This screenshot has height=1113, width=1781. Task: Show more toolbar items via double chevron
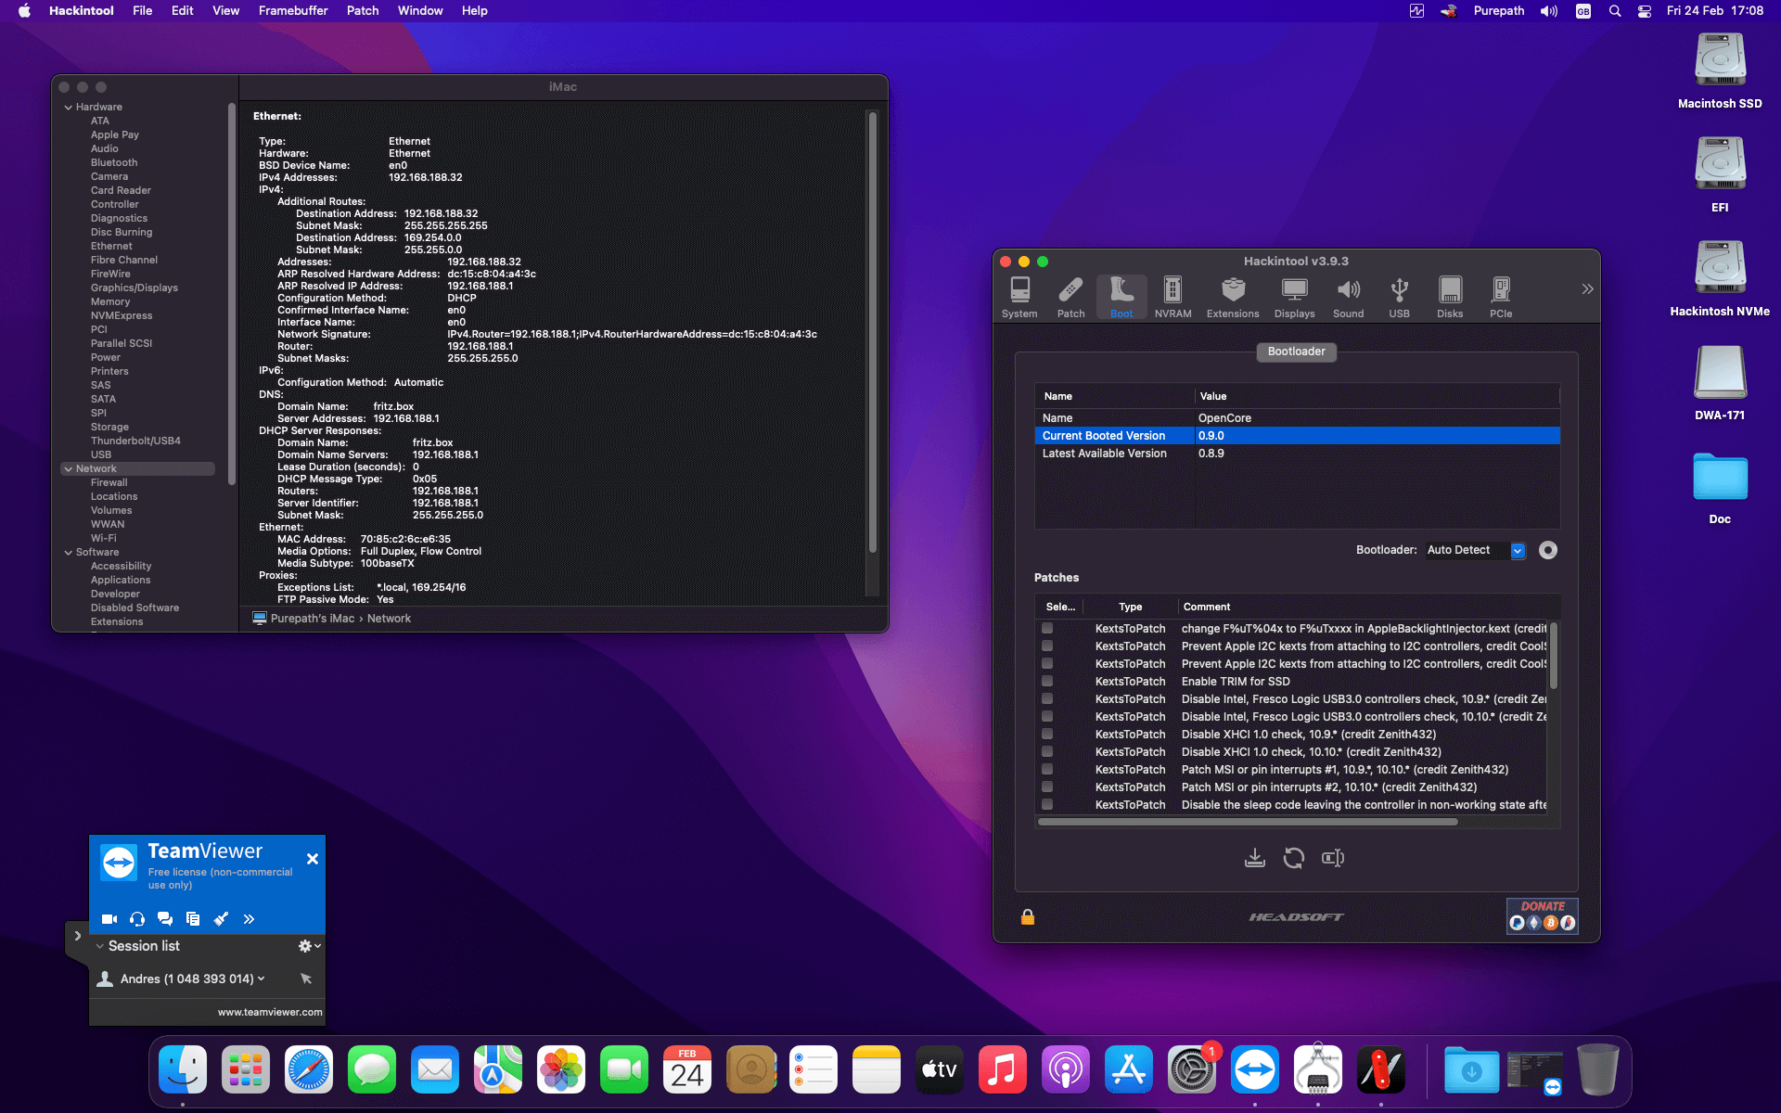[x=1587, y=289]
